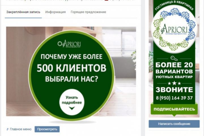This screenshot has width=204, height=136.
Task: Click the arrow icon beside Главное меню
Action: (8, 129)
